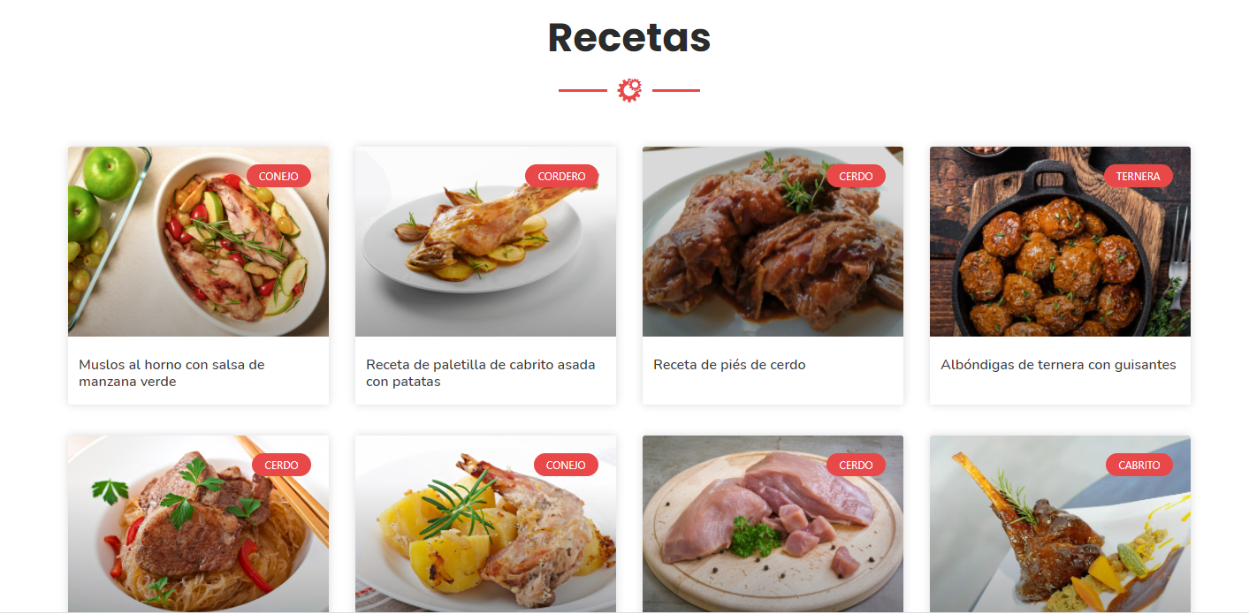The width and height of the screenshot is (1249, 614).
Task: Click the CERDO badge on the piés de cerdo card
Action: pos(856,176)
